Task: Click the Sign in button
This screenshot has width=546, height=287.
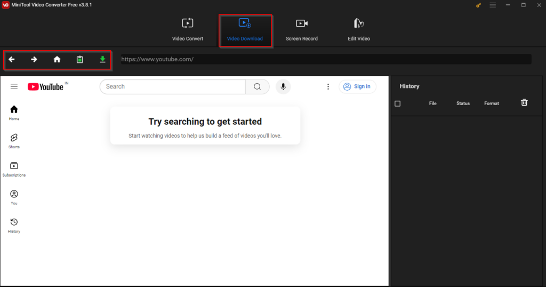Action: click(x=357, y=86)
